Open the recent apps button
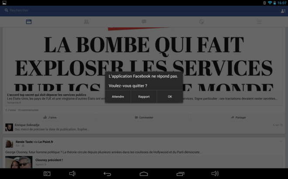Image resolution: width=288 pixels, height=179 pixels. click(x=180, y=174)
